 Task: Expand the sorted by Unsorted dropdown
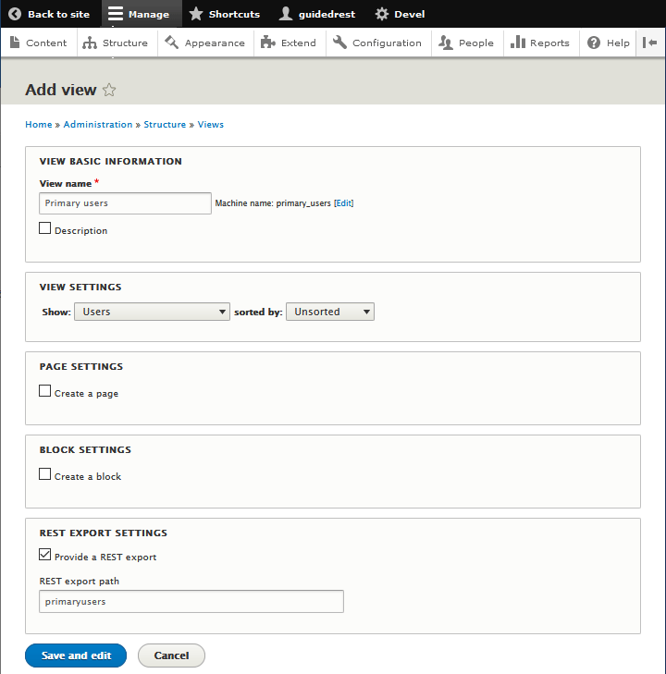(x=329, y=312)
